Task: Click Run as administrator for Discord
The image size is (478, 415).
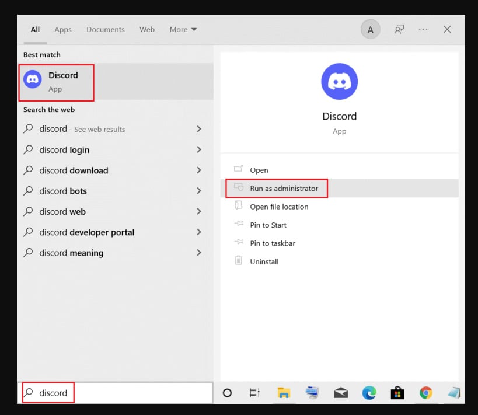Action: click(284, 188)
